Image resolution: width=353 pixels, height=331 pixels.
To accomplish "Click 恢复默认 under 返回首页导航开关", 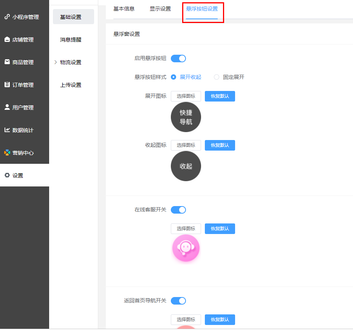I will click(220, 320).
